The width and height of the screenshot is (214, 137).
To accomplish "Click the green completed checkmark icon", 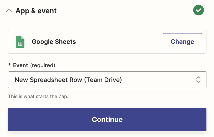I will click(x=198, y=10).
